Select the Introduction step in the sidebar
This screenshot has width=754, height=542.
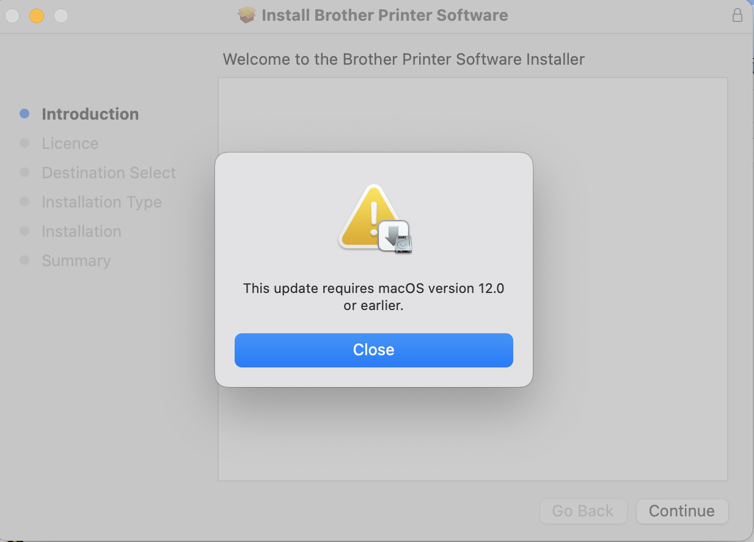[x=90, y=114]
